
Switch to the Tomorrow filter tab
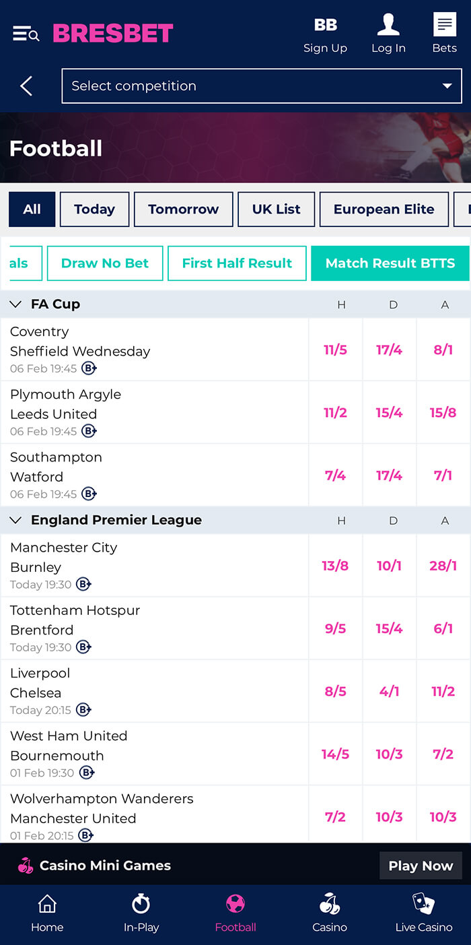pos(184,209)
